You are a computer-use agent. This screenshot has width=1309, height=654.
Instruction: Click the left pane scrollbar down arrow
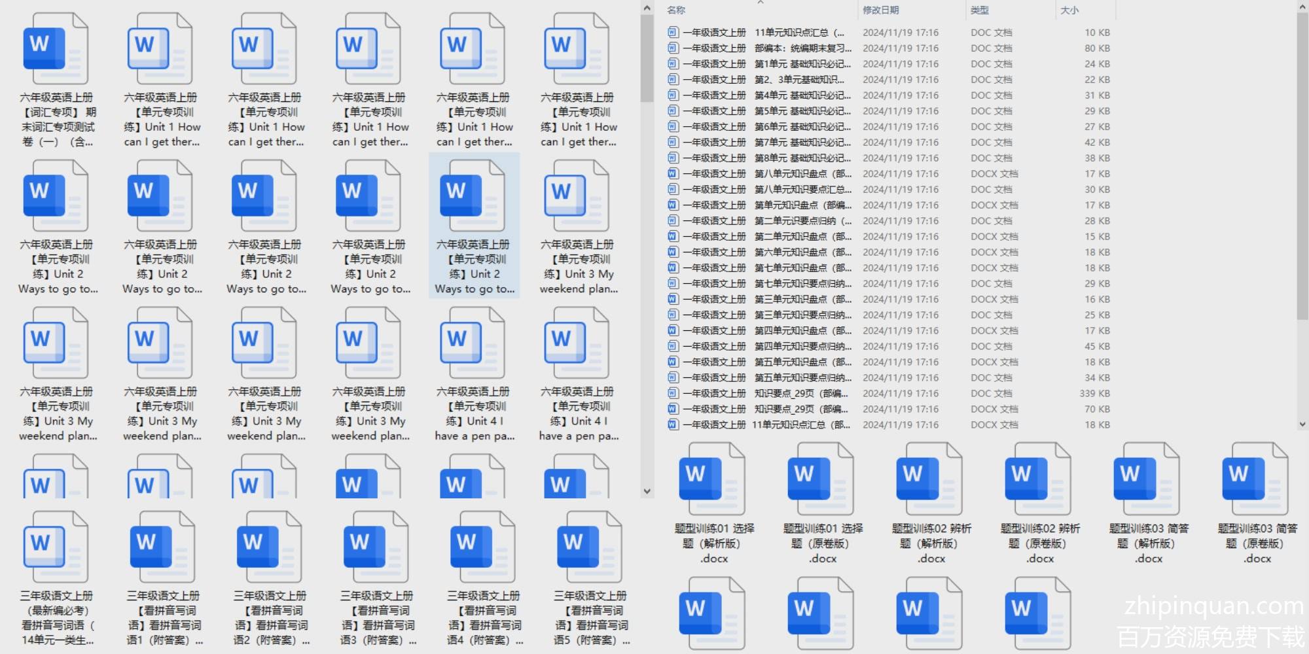tap(647, 491)
